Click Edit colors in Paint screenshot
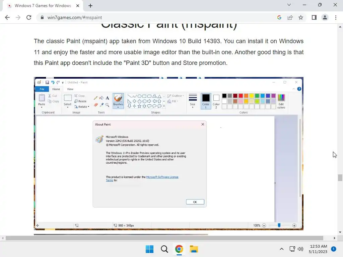The image size is (343, 257). pos(281,101)
